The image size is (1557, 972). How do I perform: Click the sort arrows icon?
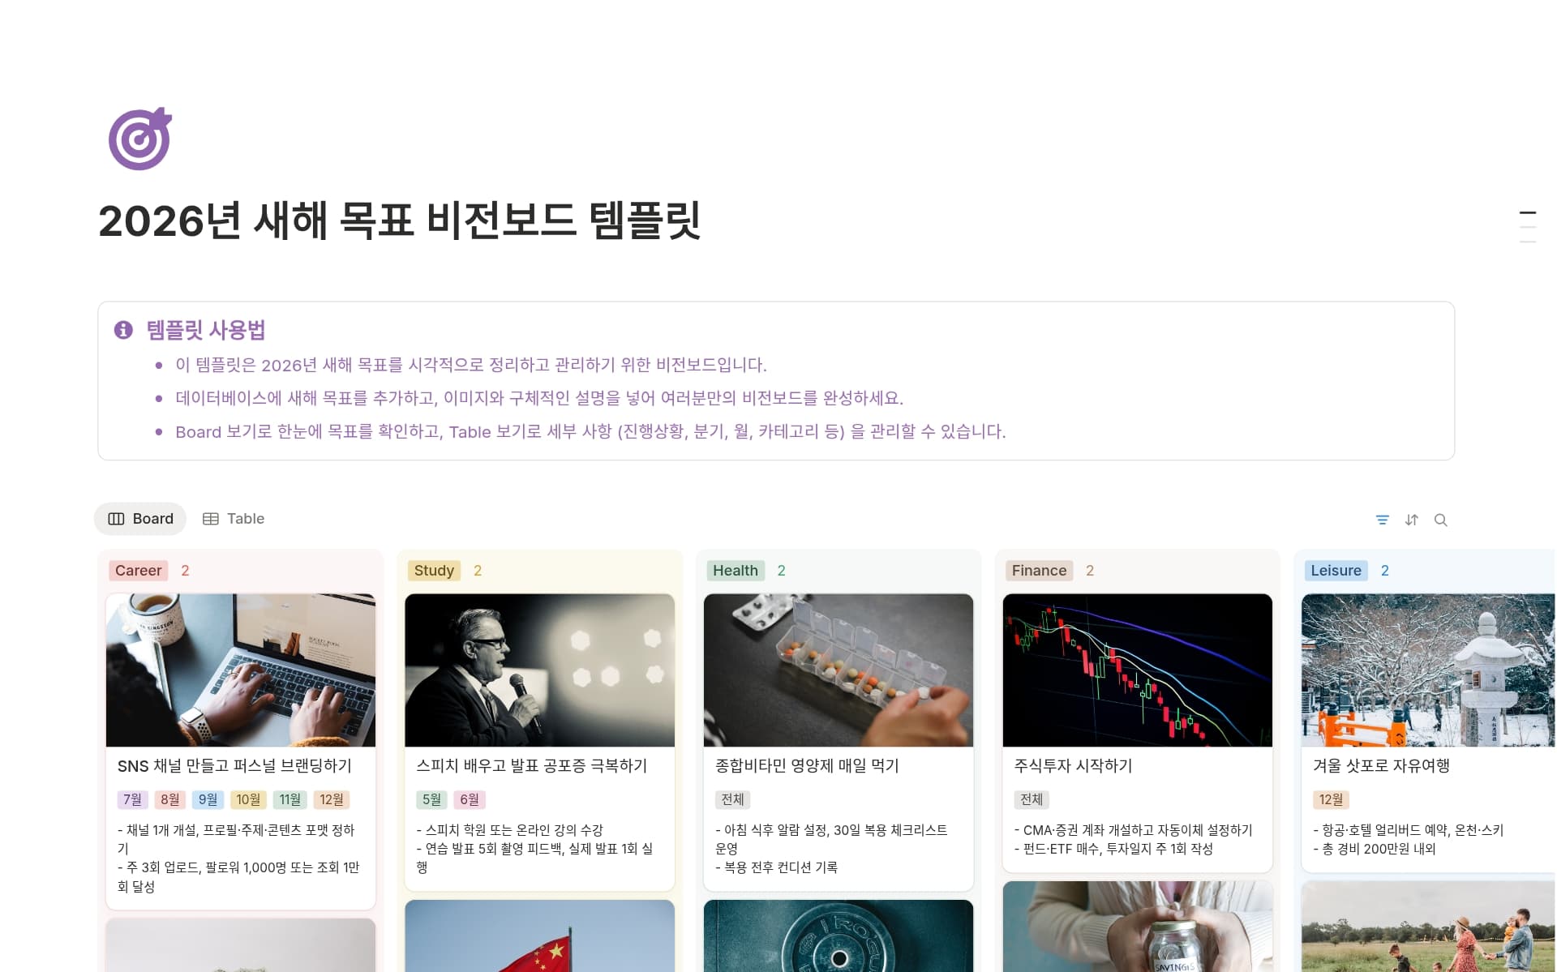1412,520
